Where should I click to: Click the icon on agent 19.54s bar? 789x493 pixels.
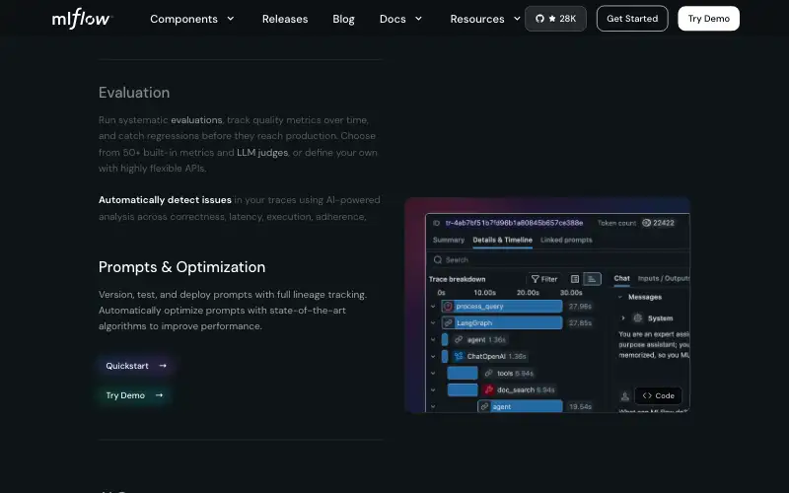pyautogui.click(x=484, y=406)
